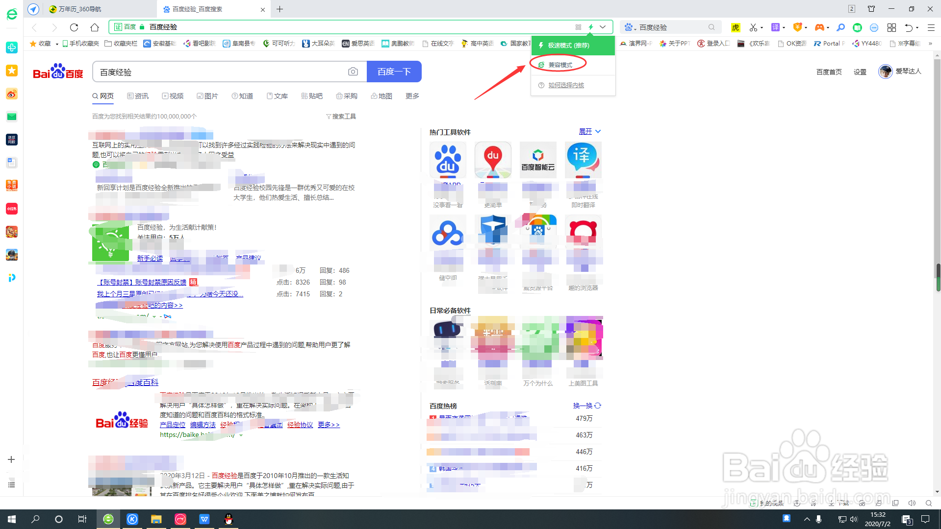The height and width of the screenshot is (529, 941).
Task: Click the undo closed tab icon
Action: pos(909,27)
